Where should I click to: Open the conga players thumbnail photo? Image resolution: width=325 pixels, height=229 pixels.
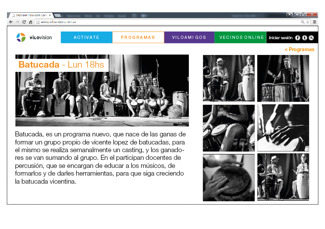coord(229,78)
